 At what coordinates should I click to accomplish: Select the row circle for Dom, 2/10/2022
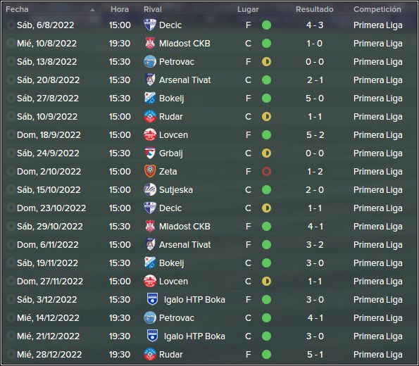(11, 172)
